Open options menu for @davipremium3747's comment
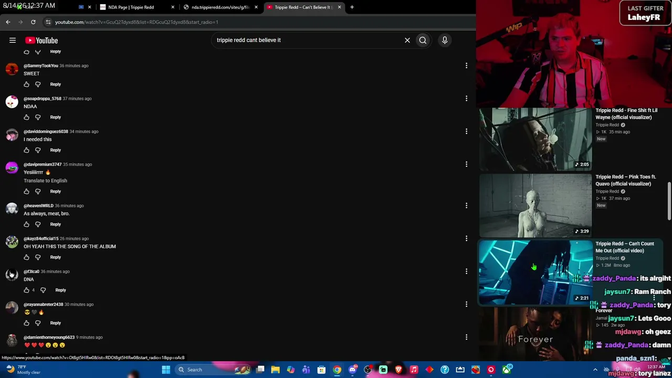 (x=466, y=164)
